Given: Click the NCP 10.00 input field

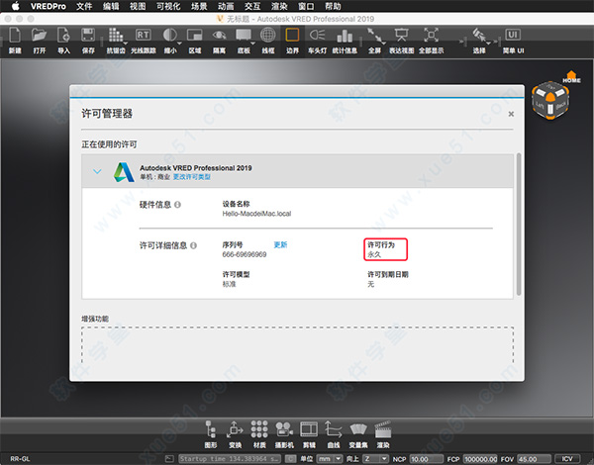Looking at the screenshot, I should point(426,459).
